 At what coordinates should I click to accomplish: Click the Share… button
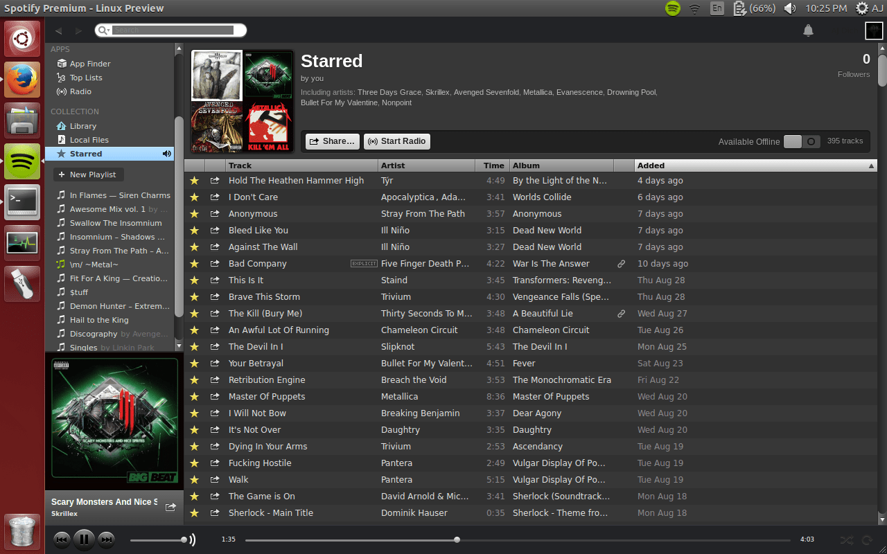[333, 141]
